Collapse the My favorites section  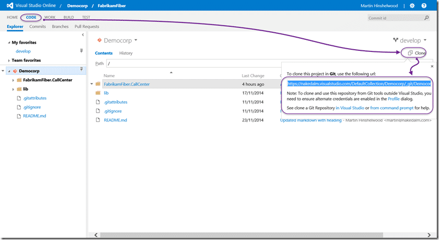(x=9, y=43)
